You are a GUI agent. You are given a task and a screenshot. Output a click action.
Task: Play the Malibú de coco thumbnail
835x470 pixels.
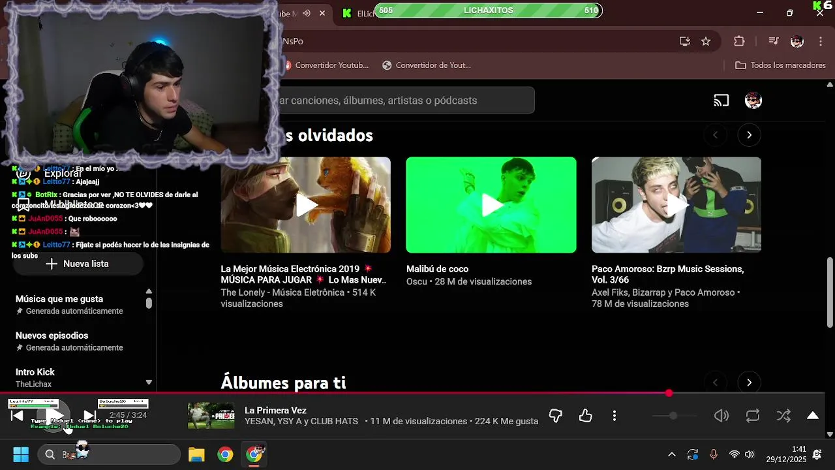491,205
